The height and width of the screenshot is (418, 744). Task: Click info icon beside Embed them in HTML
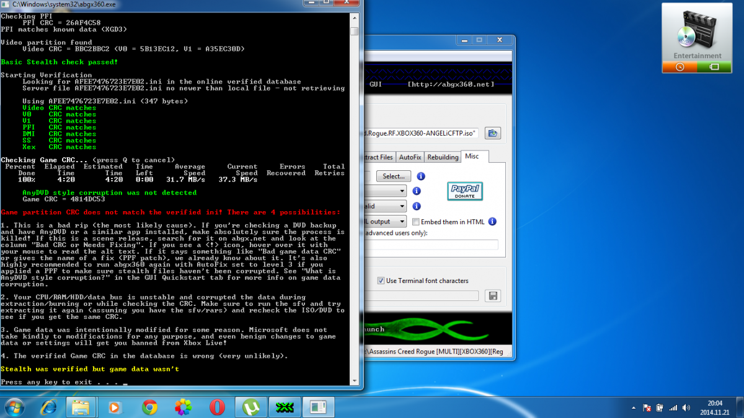492,222
